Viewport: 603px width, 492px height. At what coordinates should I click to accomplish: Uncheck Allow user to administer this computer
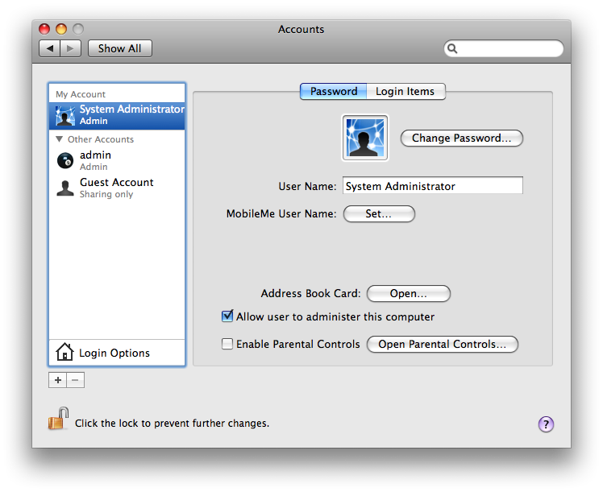(x=227, y=316)
